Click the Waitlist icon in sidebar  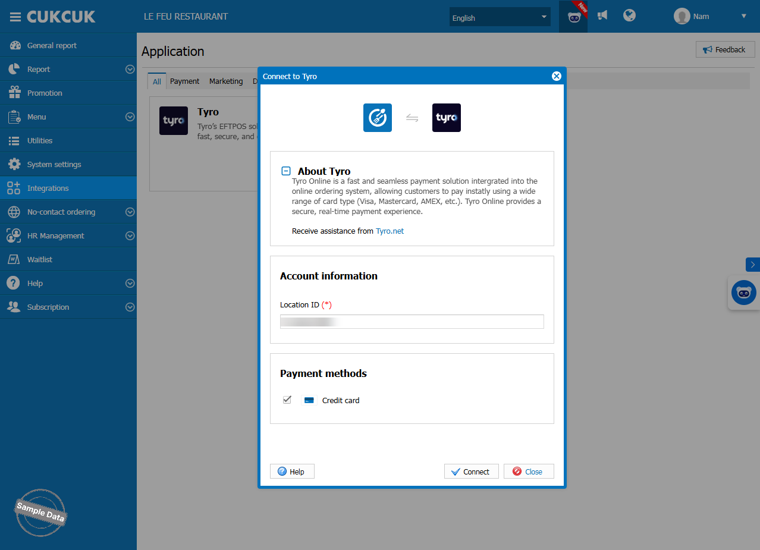[14, 259]
